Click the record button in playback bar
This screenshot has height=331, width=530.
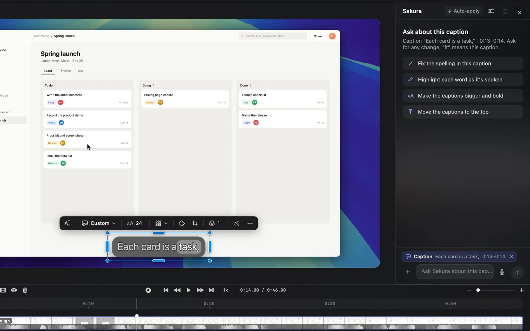(148, 290)
